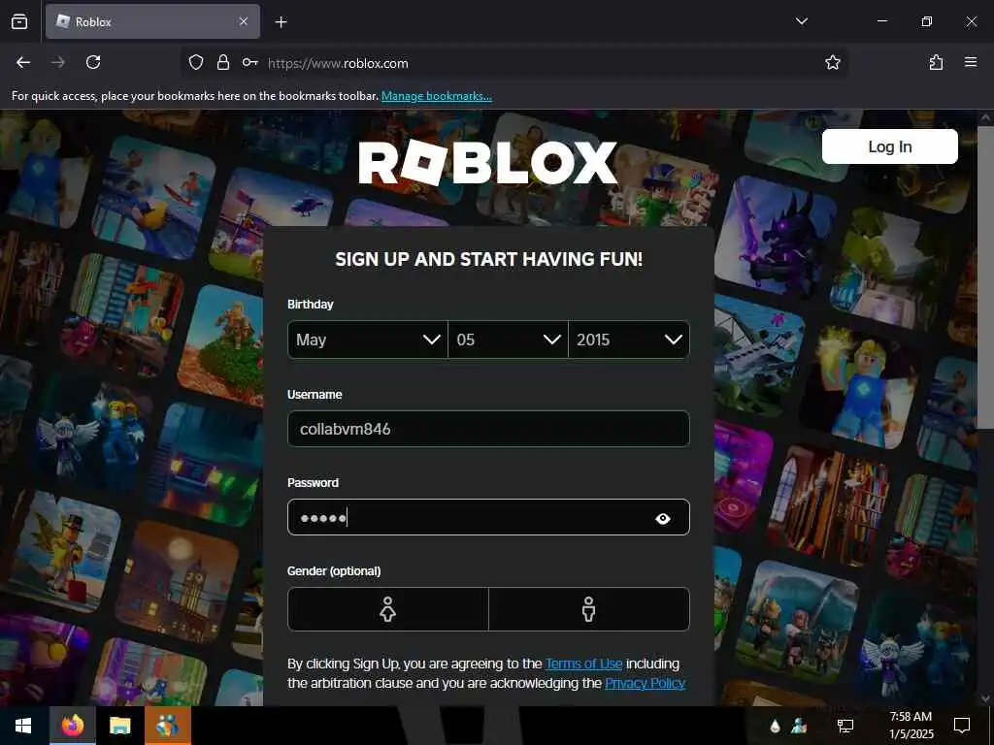Expand the birthday day dropdown showing 05
This screenshot has height=745, width=994.
508,340
